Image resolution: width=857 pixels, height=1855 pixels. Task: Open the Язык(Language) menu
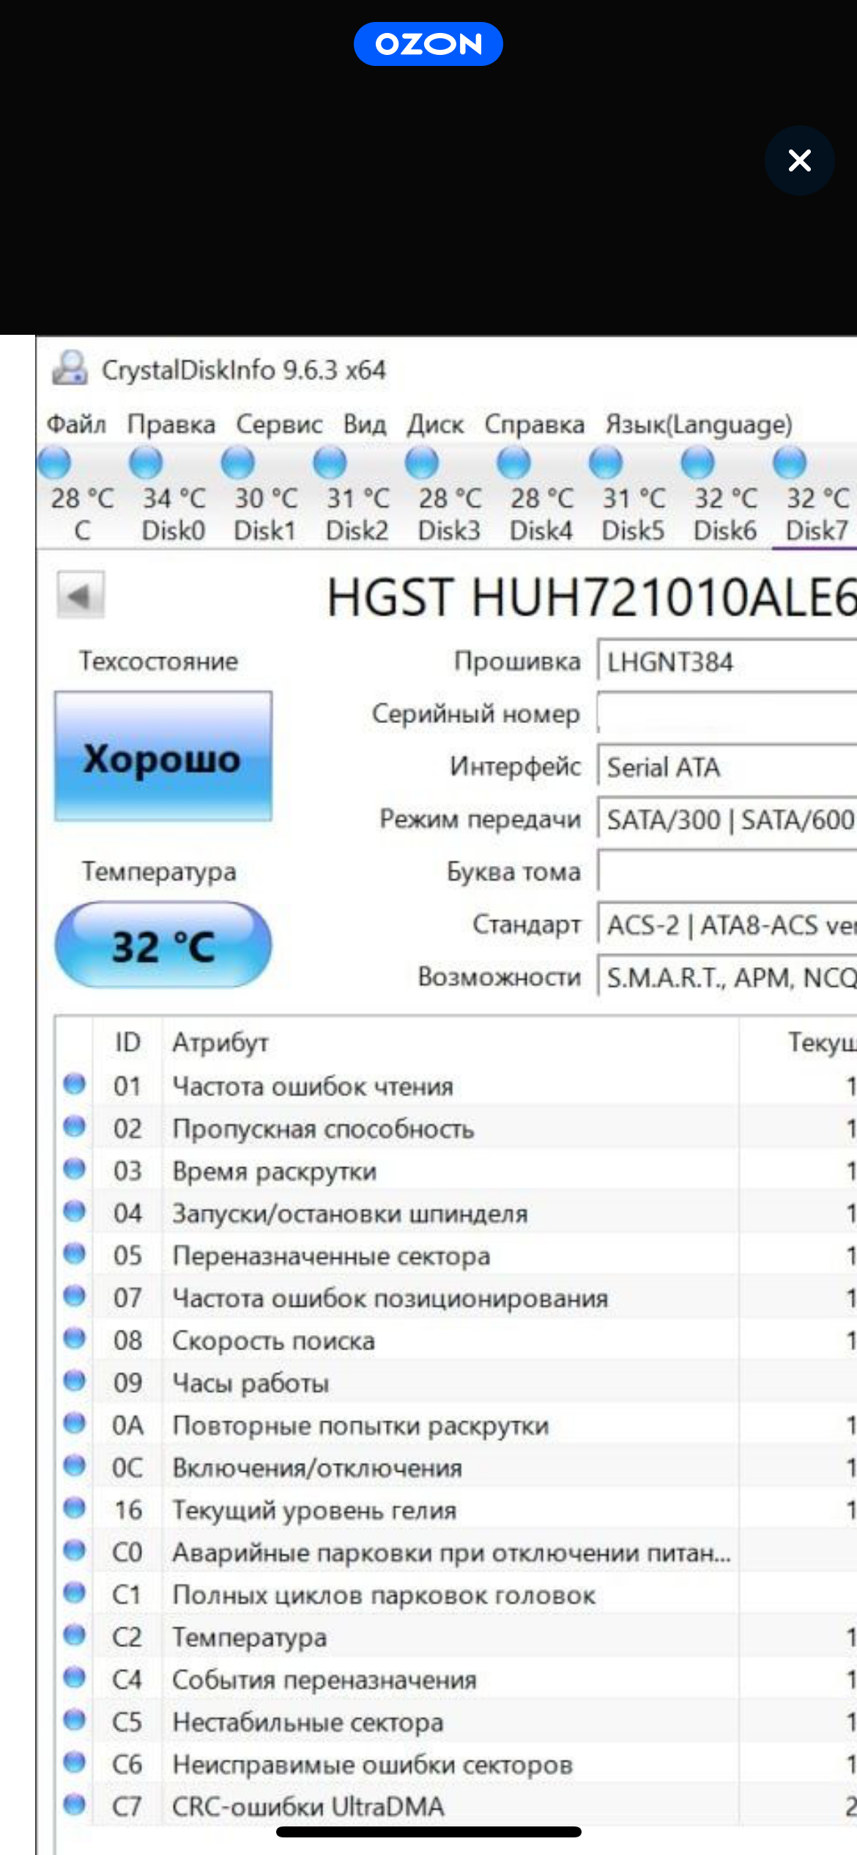click(698, 424)
